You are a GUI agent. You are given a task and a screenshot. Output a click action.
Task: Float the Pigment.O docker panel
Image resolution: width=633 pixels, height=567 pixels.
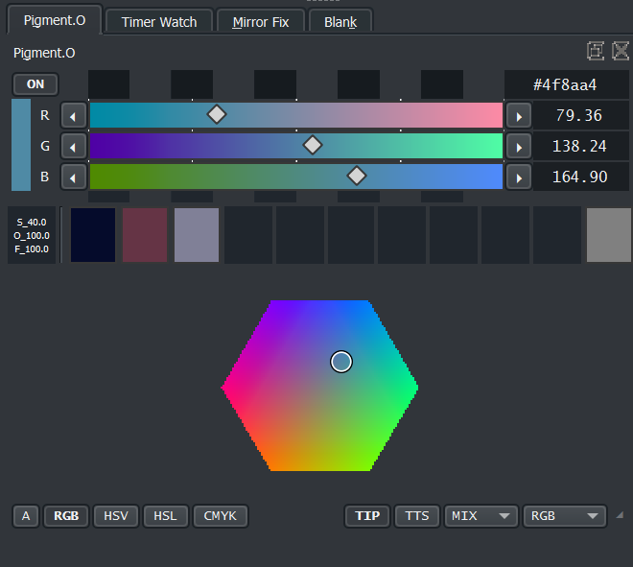(x=596, y=52)
